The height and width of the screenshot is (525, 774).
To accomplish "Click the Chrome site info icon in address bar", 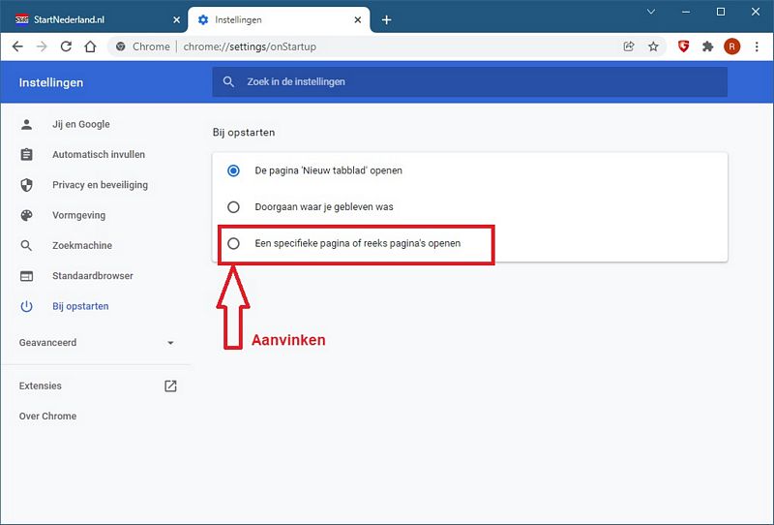I will pyautogui.click(x=120, y=46).
